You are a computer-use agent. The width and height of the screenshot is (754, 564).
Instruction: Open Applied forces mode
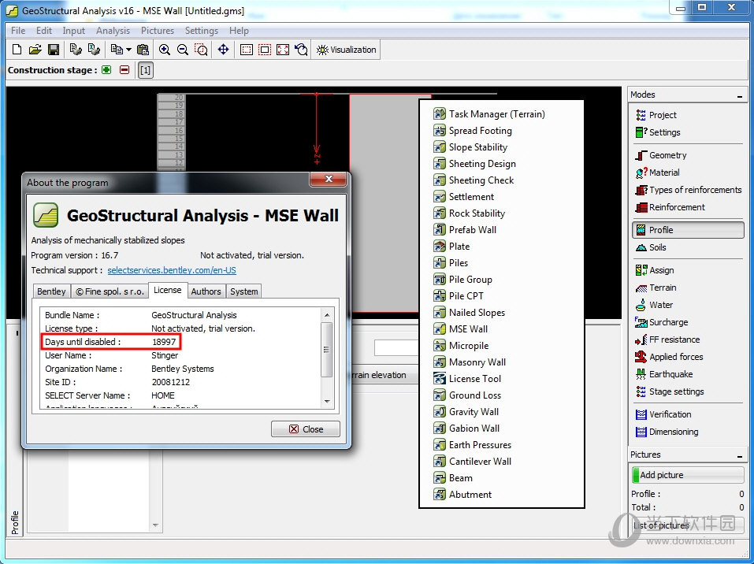click(x=669, y=357)
